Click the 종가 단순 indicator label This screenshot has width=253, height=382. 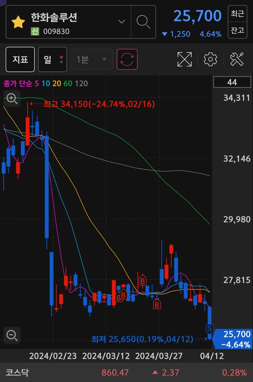(18, 84)
